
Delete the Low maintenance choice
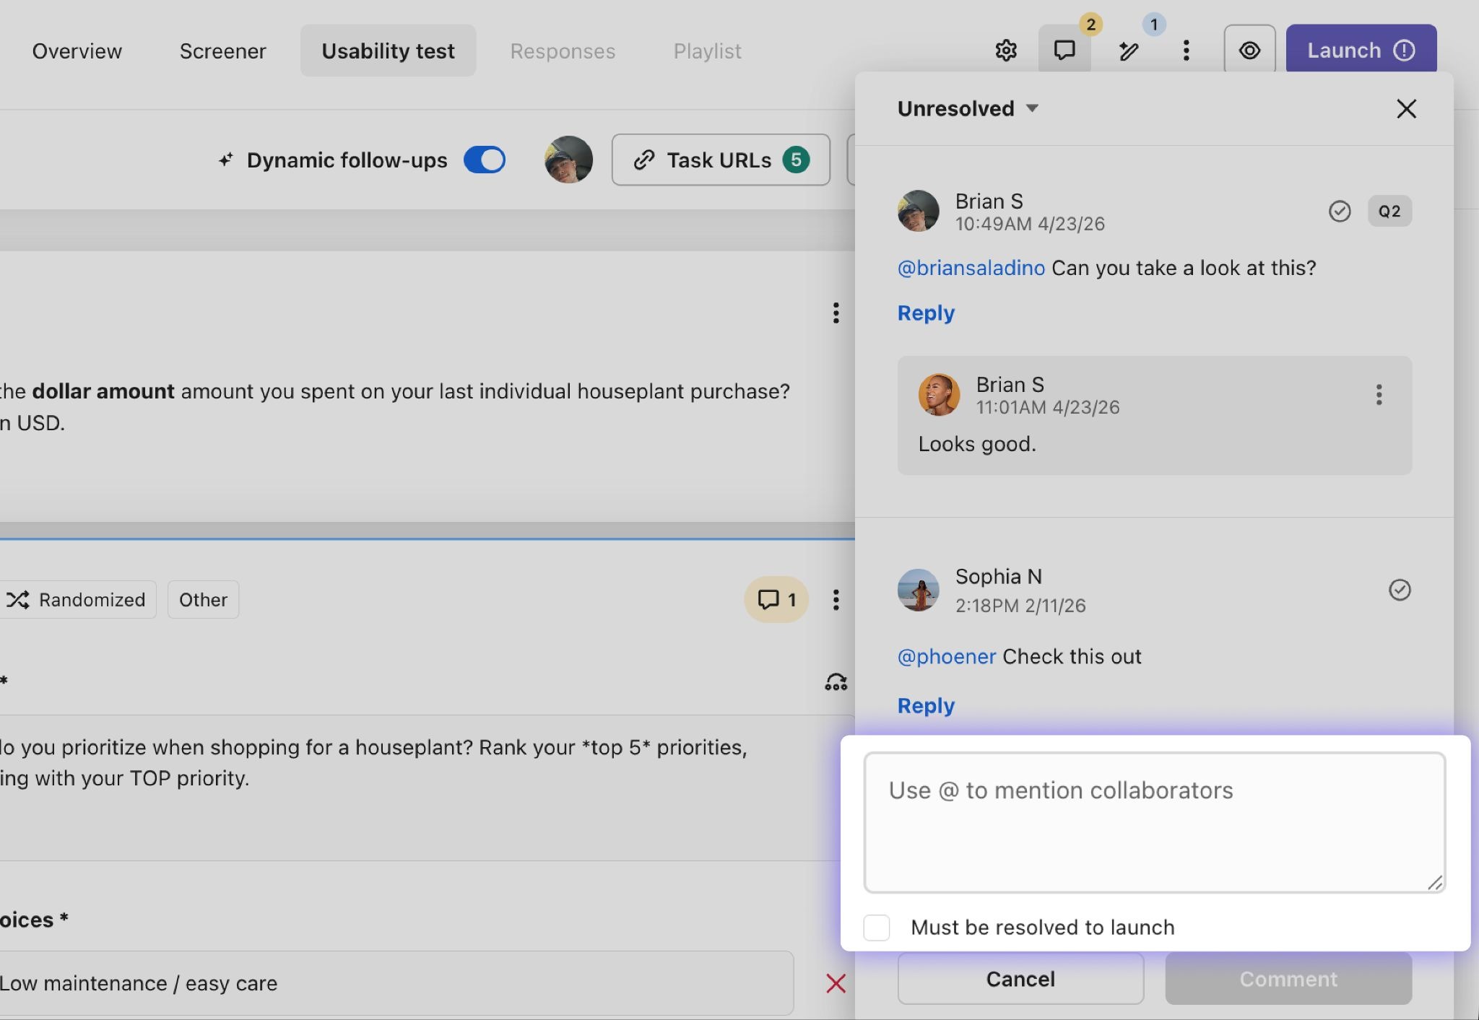(836, 983)
